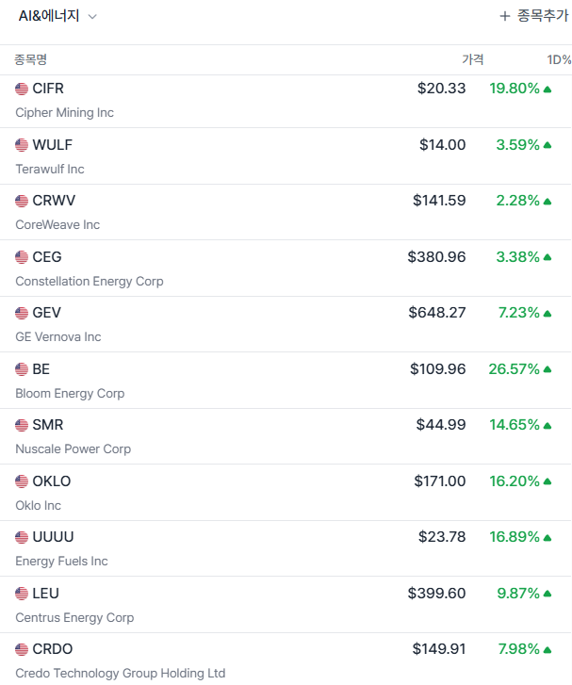Click the flag icon next to GEV
The image size is (572, 685).
pyautogui.click(x=22, y=313)
